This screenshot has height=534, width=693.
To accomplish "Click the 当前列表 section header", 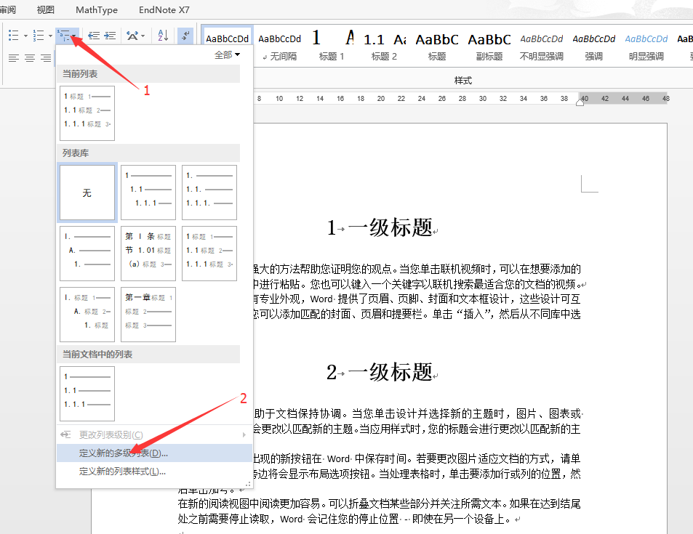I will 148,74.
